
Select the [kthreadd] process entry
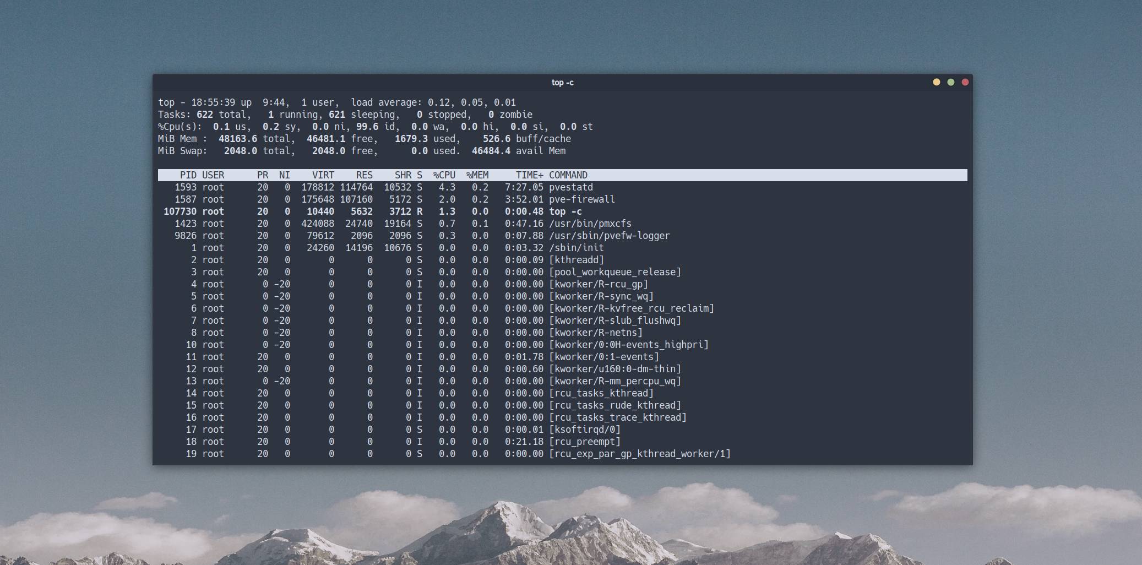tap(576, 260)
